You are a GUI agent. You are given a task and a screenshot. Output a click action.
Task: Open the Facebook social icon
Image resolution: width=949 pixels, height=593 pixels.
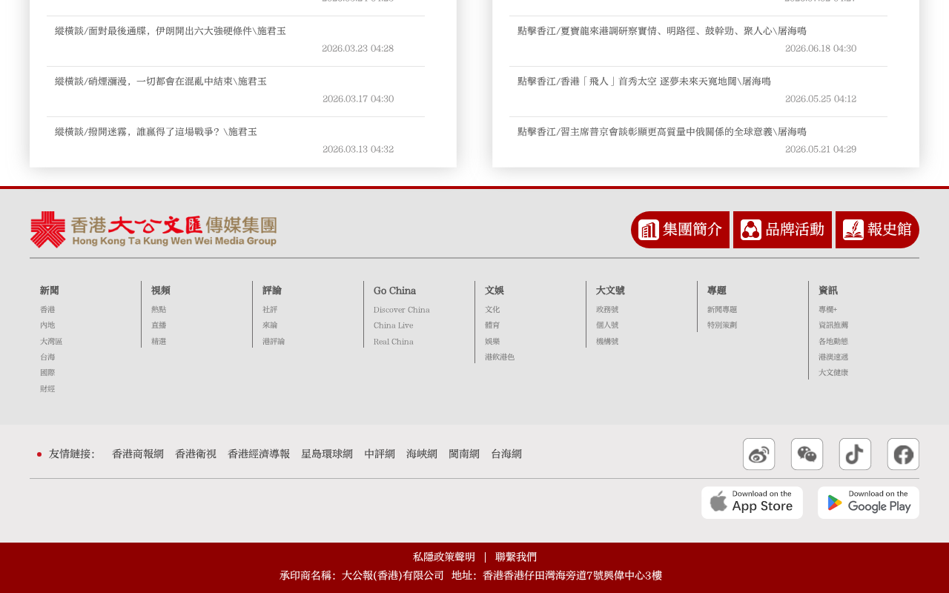(903, 454)
